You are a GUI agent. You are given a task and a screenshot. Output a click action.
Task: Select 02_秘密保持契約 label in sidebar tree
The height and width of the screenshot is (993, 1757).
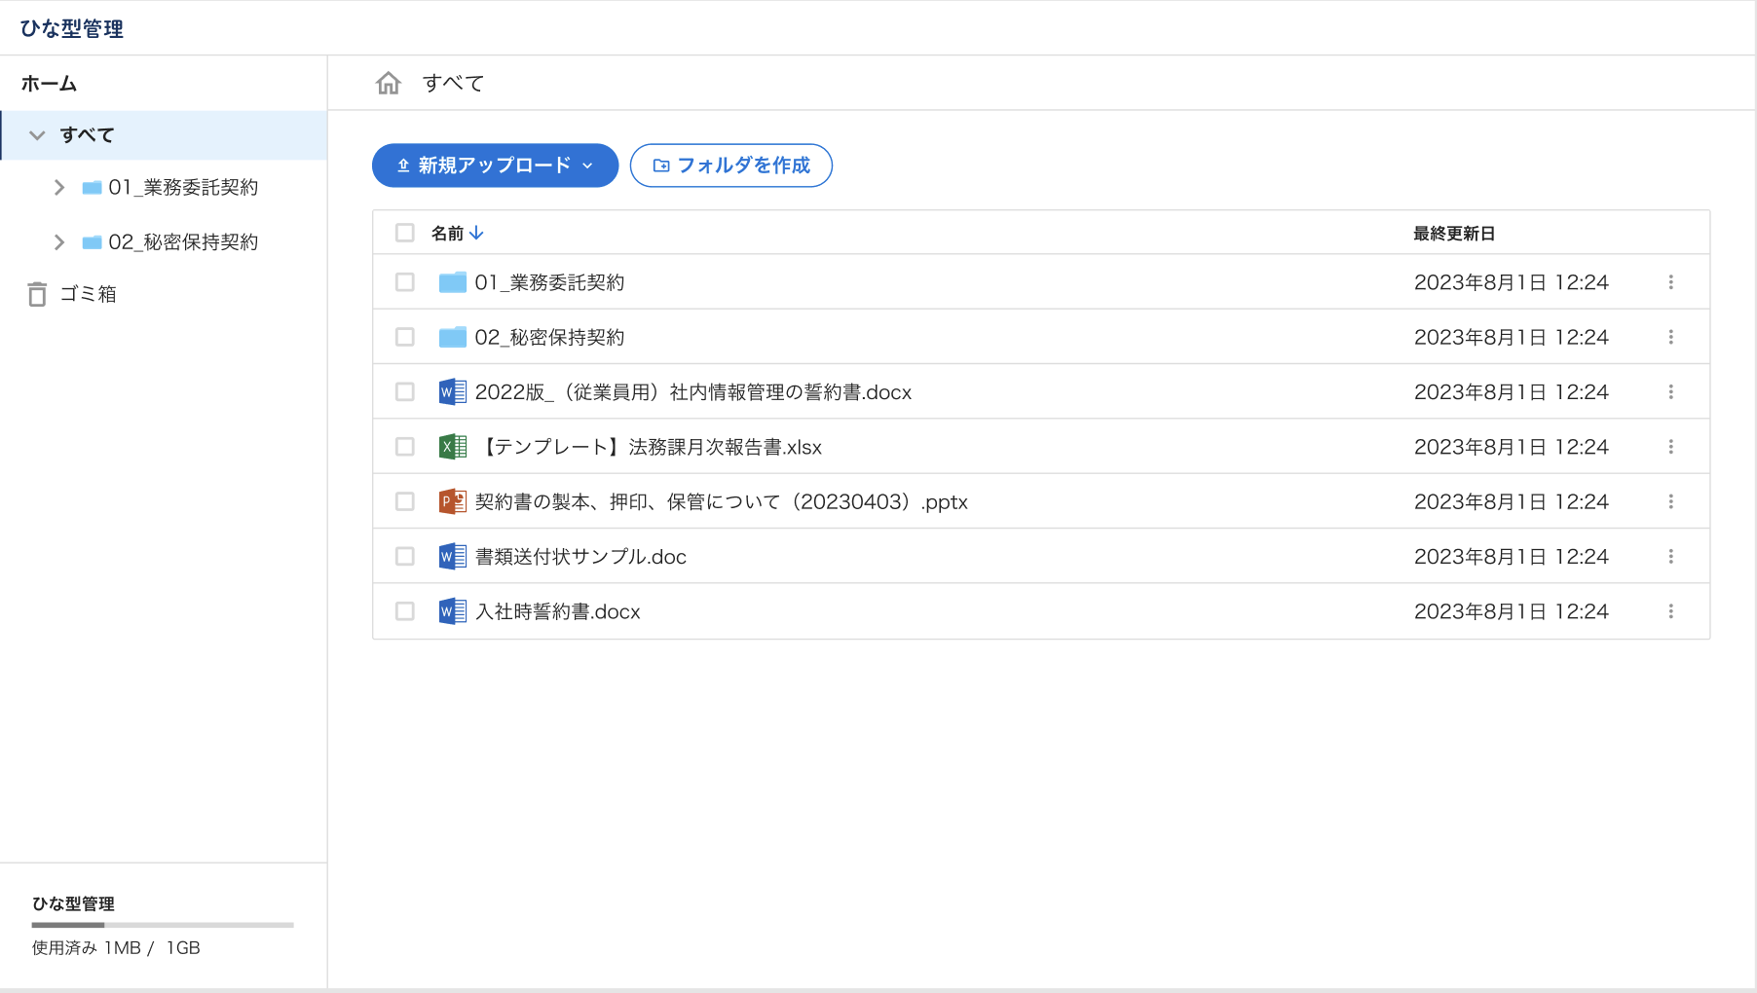point(183,242)
